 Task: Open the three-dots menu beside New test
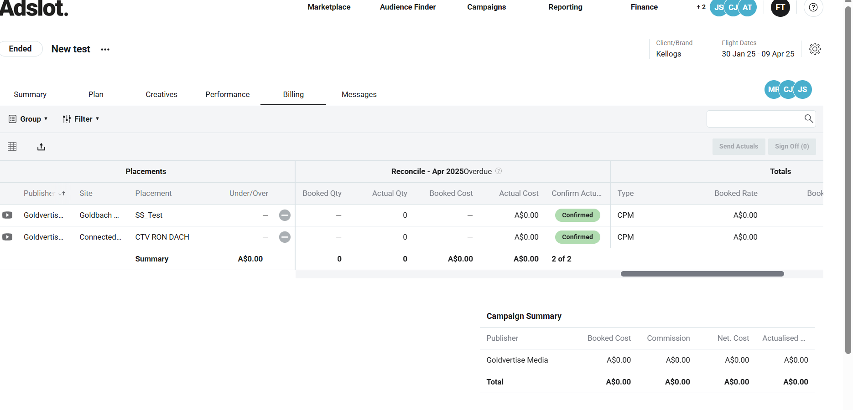105,49
